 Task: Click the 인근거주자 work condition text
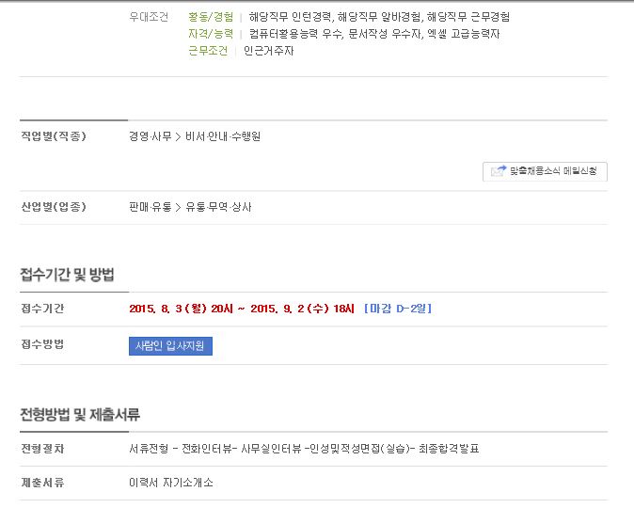268,51
